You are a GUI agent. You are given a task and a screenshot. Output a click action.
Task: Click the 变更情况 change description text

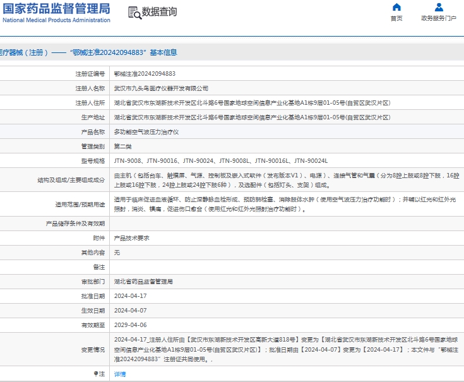286,349
